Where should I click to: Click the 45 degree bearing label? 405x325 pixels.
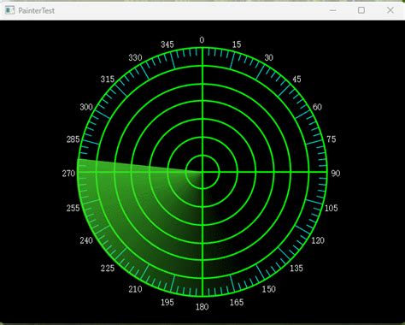[296, 80]
